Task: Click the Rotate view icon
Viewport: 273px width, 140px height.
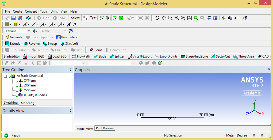Action: tap(157, 18)
